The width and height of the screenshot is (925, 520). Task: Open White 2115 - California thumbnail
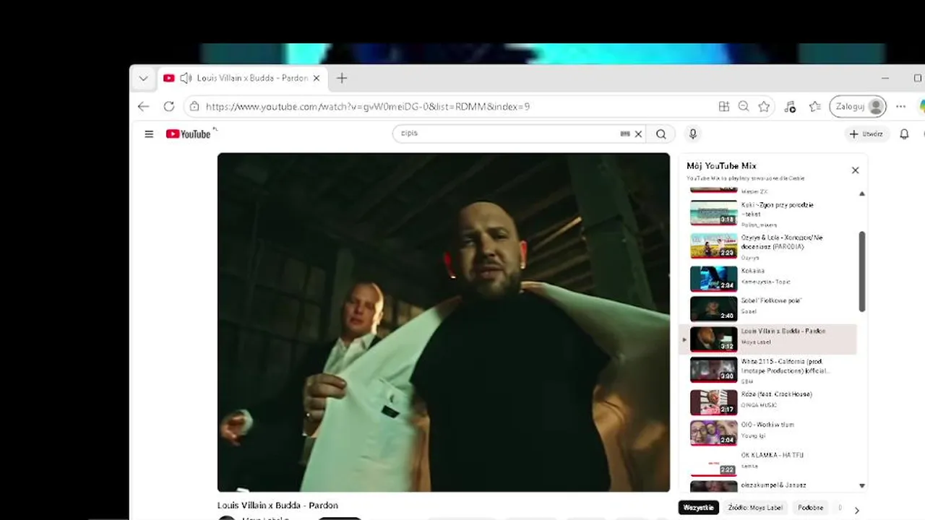tap(713, 370)
